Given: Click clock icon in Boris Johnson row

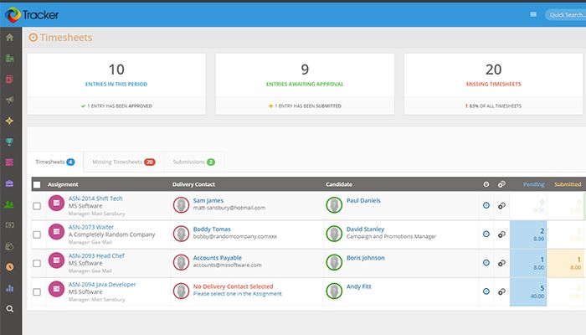Looking at the screenshot, I should pos(486,262).
